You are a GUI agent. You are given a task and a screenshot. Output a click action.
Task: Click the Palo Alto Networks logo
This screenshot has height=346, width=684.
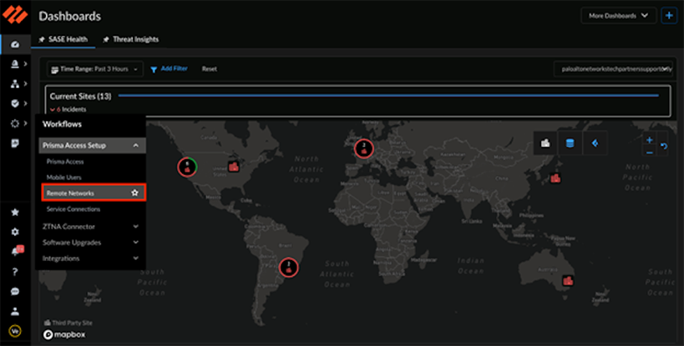pos(13,16)
